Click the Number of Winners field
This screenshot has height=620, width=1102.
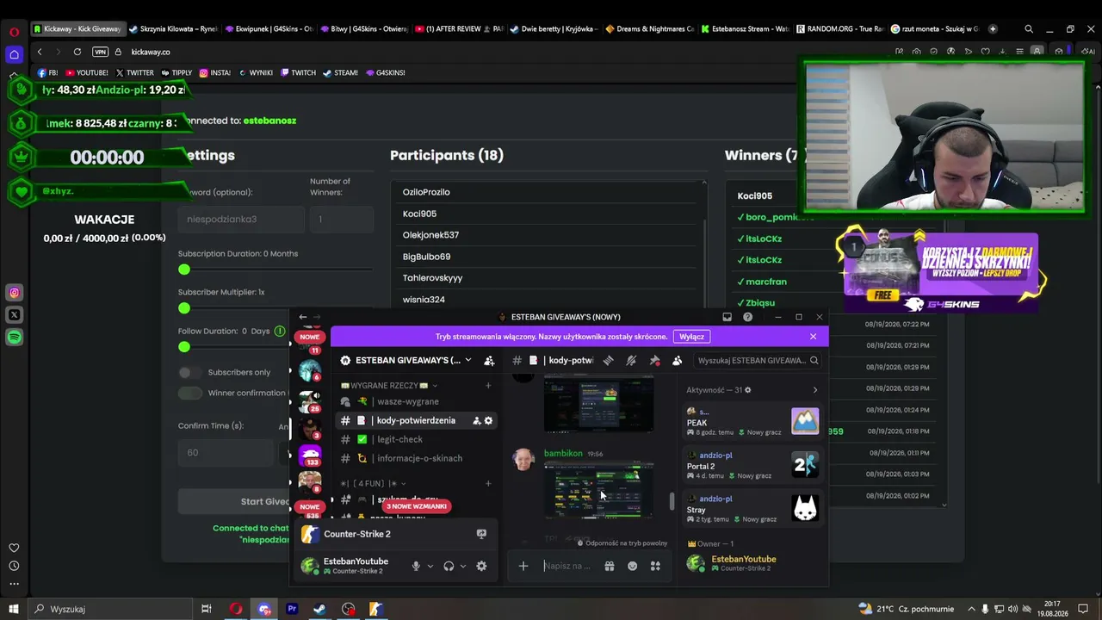pyautogui.click(x=341, y=219)
